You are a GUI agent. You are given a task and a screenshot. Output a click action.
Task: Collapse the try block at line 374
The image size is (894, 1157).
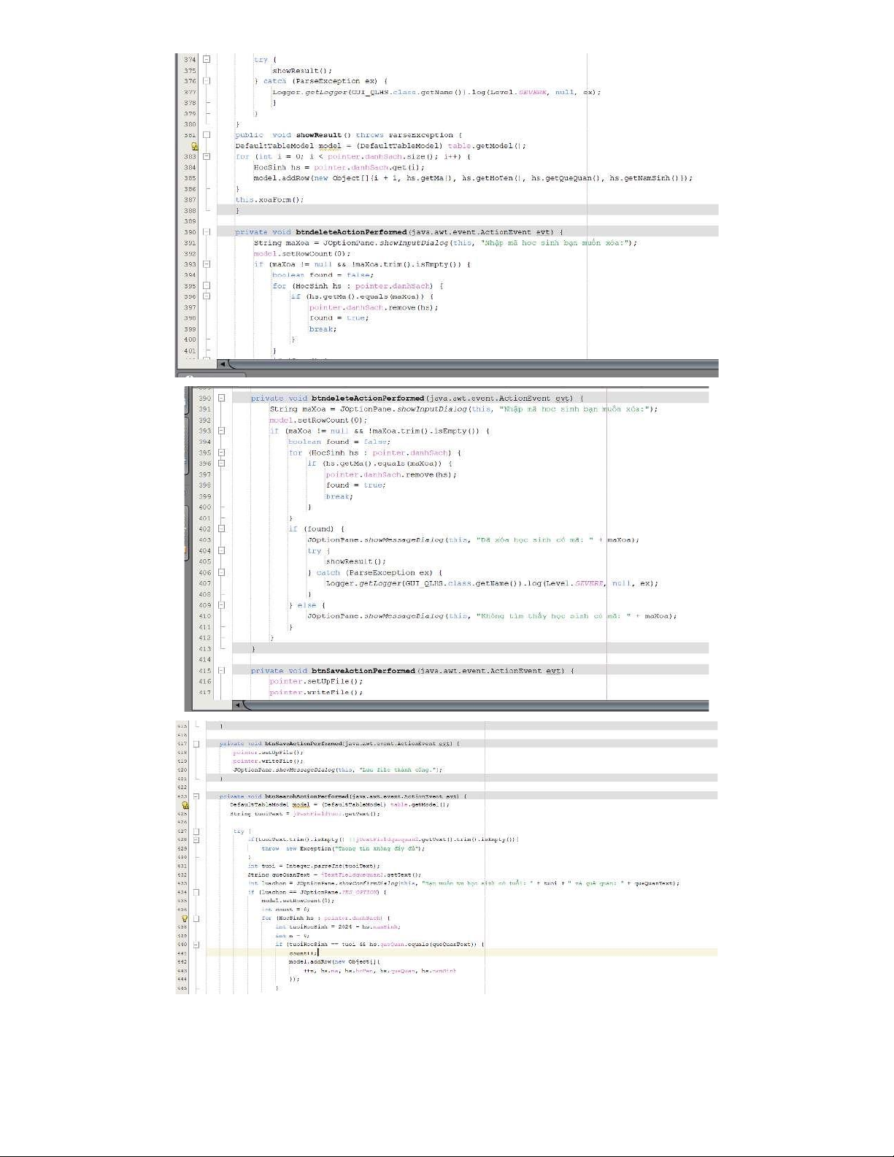tap(207, 59)
